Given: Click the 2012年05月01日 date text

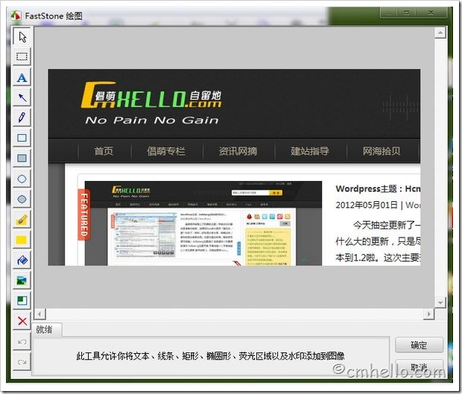Looking at the screenshot, I should tap(367, 205).
